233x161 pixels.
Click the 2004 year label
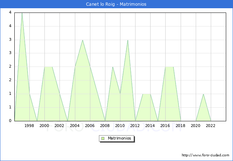[75, 126]
